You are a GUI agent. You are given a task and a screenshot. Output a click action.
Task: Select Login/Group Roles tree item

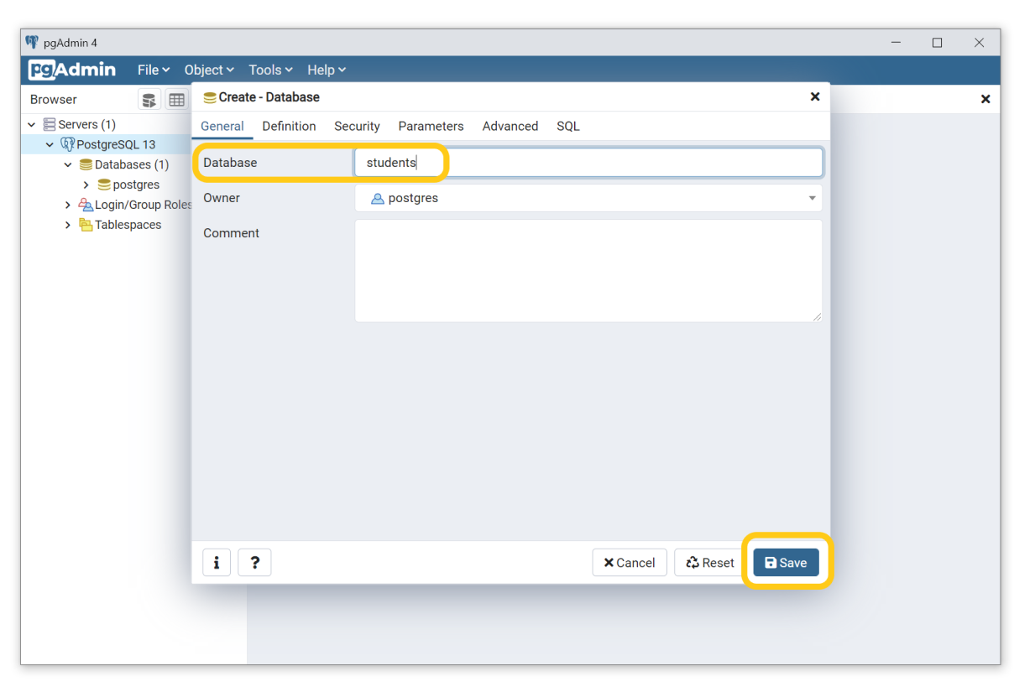coord(143,205)
